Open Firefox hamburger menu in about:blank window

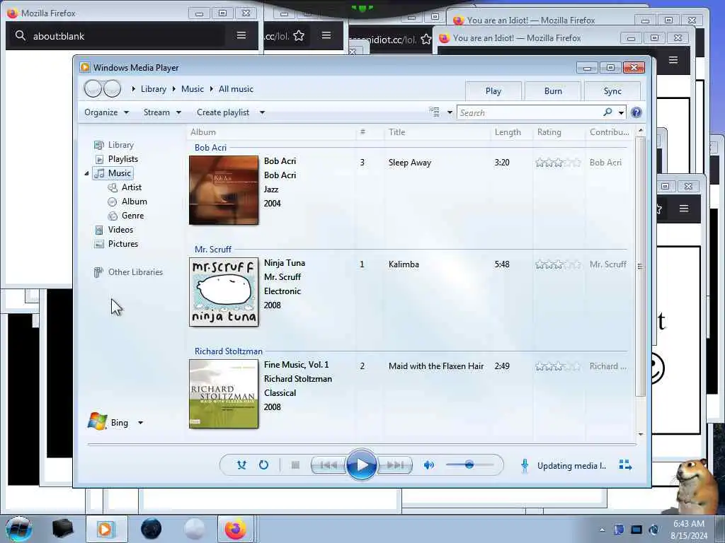[241, 35]
